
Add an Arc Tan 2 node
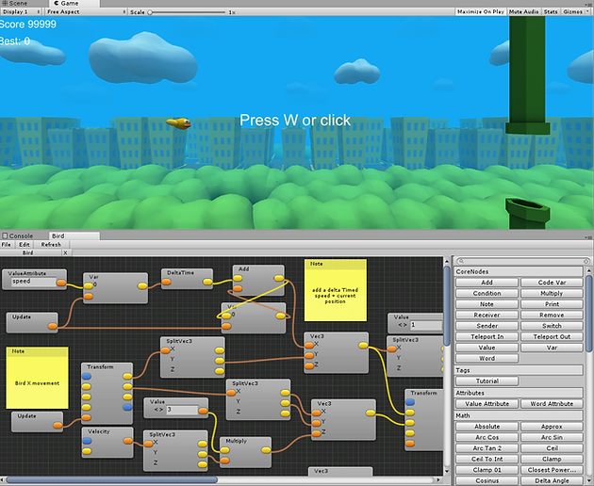pyautogui.click(x=487, y=448)
